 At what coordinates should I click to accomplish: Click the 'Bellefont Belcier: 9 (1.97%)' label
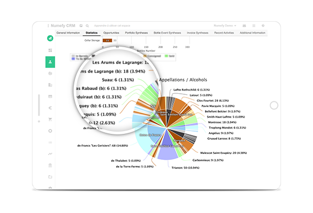point(222,111)
